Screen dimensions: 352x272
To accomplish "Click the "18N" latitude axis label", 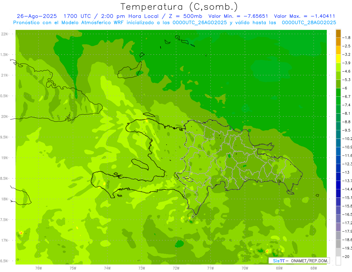I will (5, 199).
